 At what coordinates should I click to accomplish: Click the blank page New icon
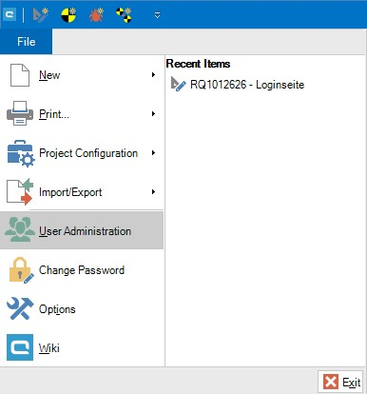click(20, 75)
